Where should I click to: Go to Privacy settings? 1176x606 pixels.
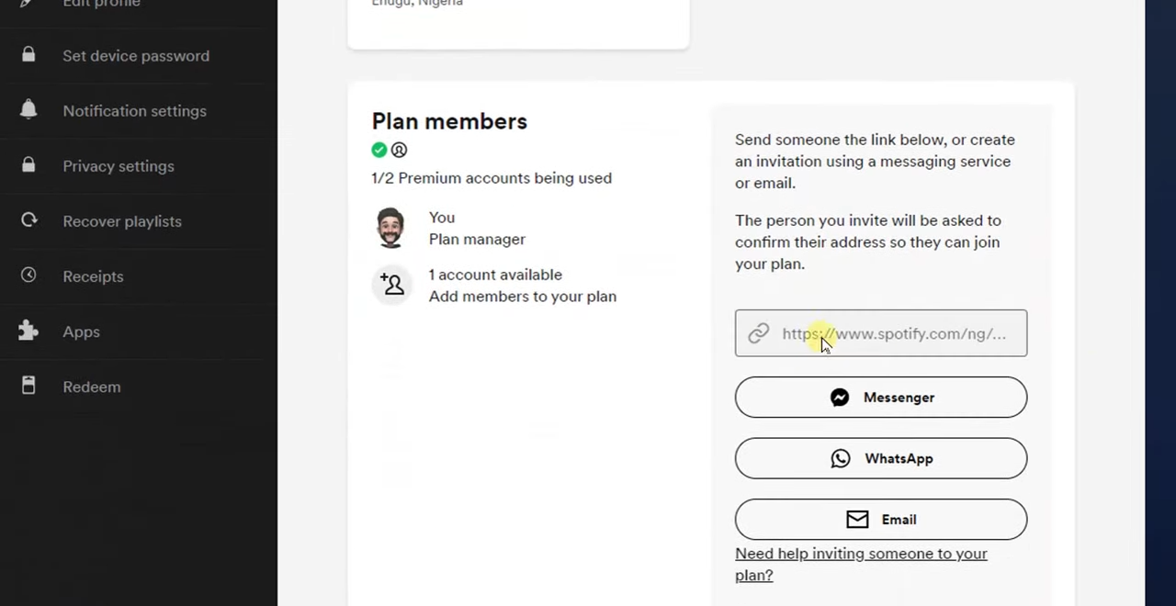(119, 166)
